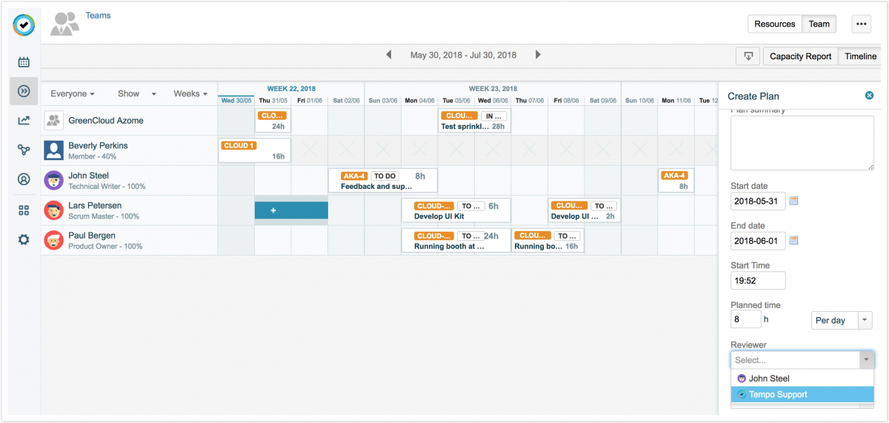This screenshot has height=423, width=889.
Task: Open the accounts user icon in sidebar
Action: (x=24, y=179)
